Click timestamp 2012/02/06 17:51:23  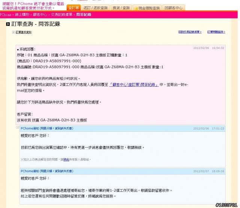tap(208, 128)
